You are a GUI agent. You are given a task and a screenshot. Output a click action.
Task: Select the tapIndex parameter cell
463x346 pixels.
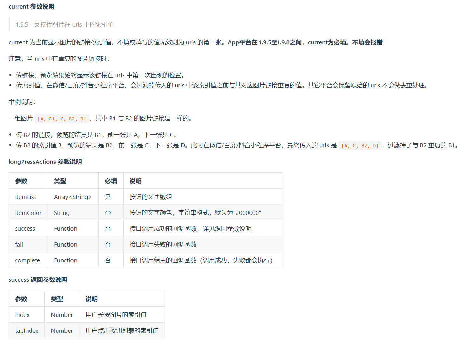[x=27, y=330]
